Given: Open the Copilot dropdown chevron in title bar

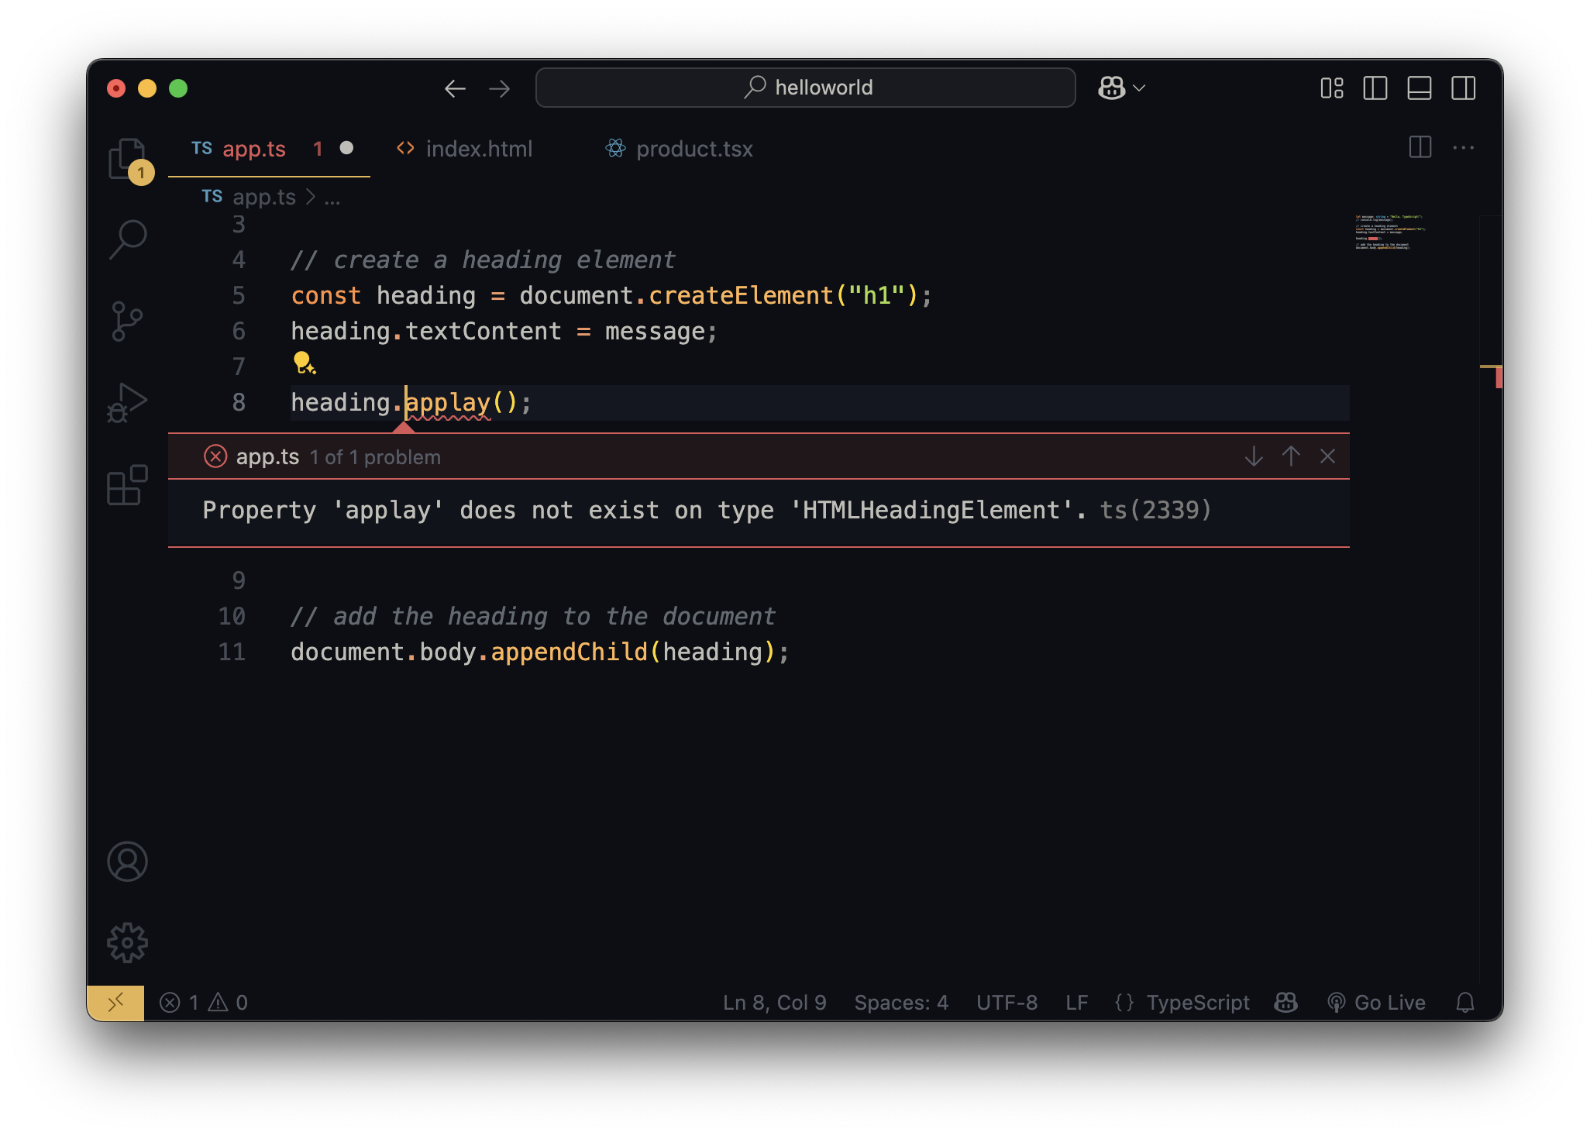Looking at the screenshot, I should (x=1139, y=88).
